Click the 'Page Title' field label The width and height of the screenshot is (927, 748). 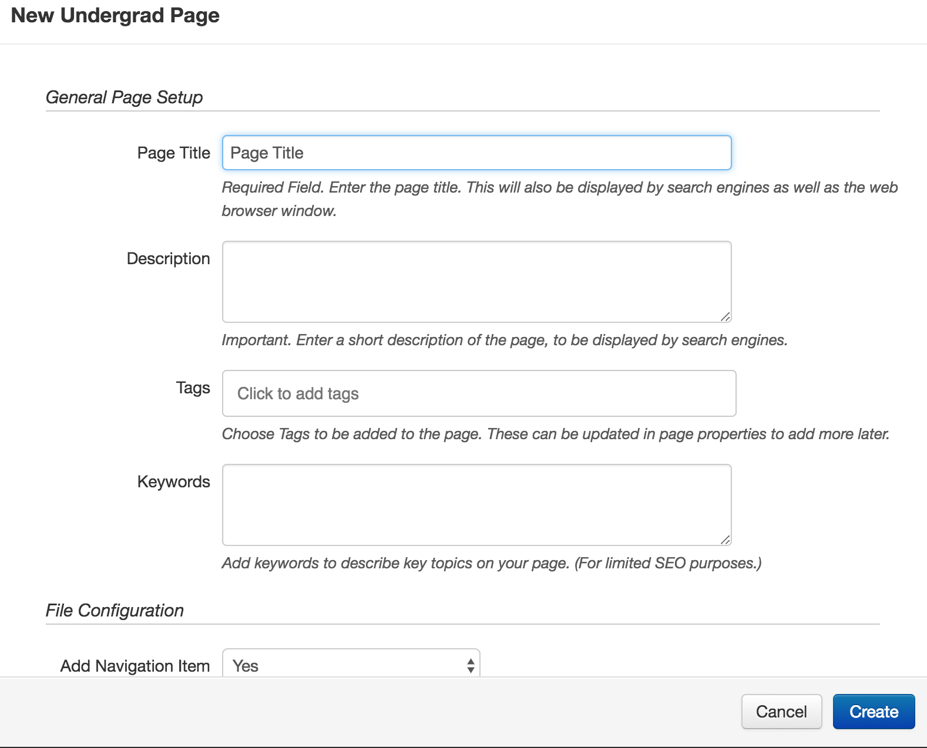[x=173, y=153]
